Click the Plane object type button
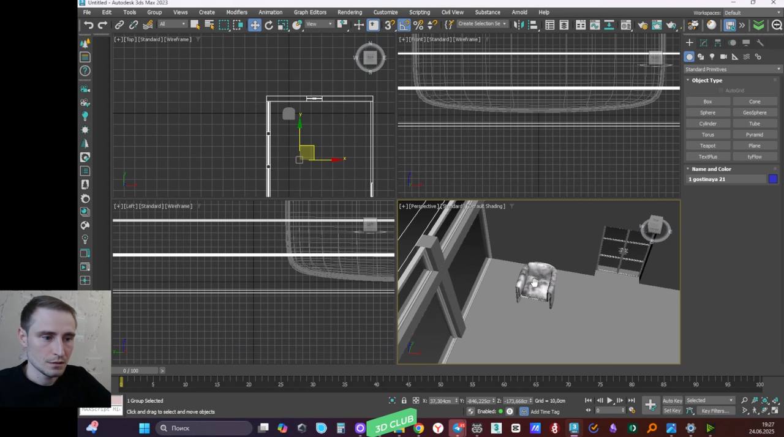Image resolution: width=784 pixels, height=437 pixels. click(755, 146)
